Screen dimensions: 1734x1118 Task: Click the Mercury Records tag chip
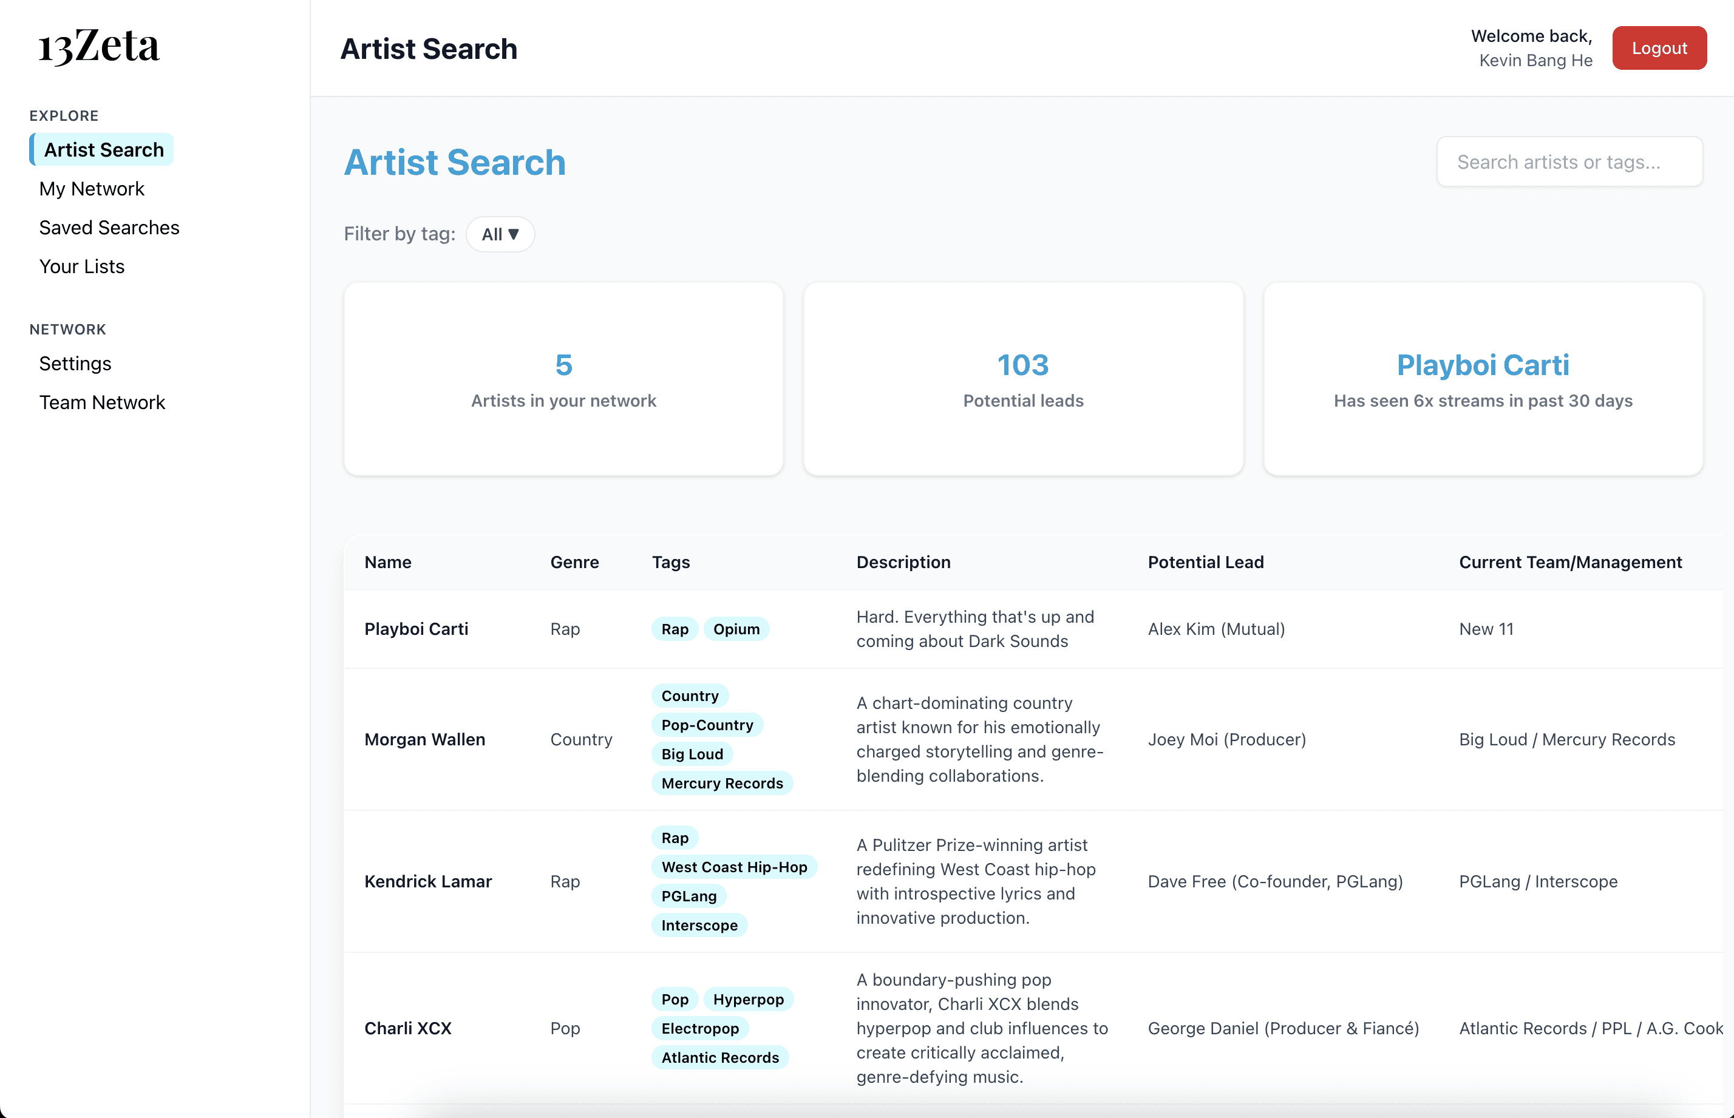coord(722,782)
